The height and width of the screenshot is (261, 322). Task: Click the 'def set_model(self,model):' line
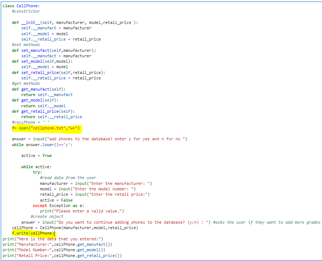(x=42, y=62)
